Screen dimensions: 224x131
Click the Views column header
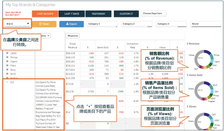point(162,47)
